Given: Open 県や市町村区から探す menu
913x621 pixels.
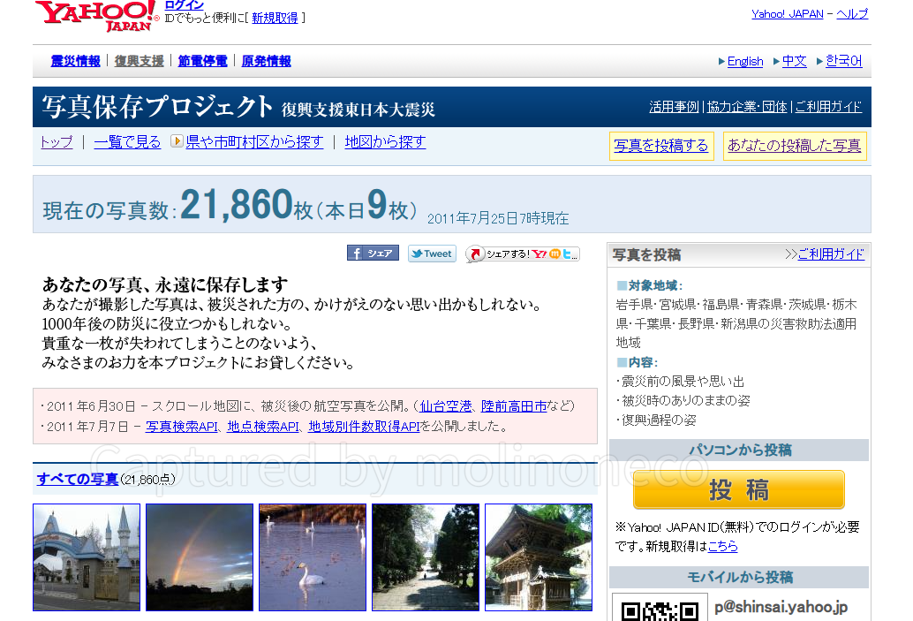Looking at the screenshot, I should pos(253,141).
